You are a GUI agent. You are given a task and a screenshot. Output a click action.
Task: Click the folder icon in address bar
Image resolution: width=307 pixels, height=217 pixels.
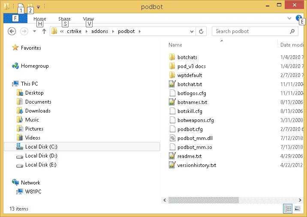[x=54, y=31]
